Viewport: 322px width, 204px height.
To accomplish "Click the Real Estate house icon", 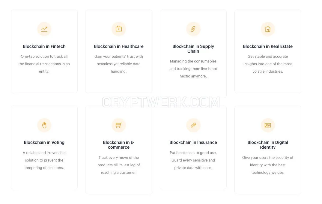I will 268,29.
